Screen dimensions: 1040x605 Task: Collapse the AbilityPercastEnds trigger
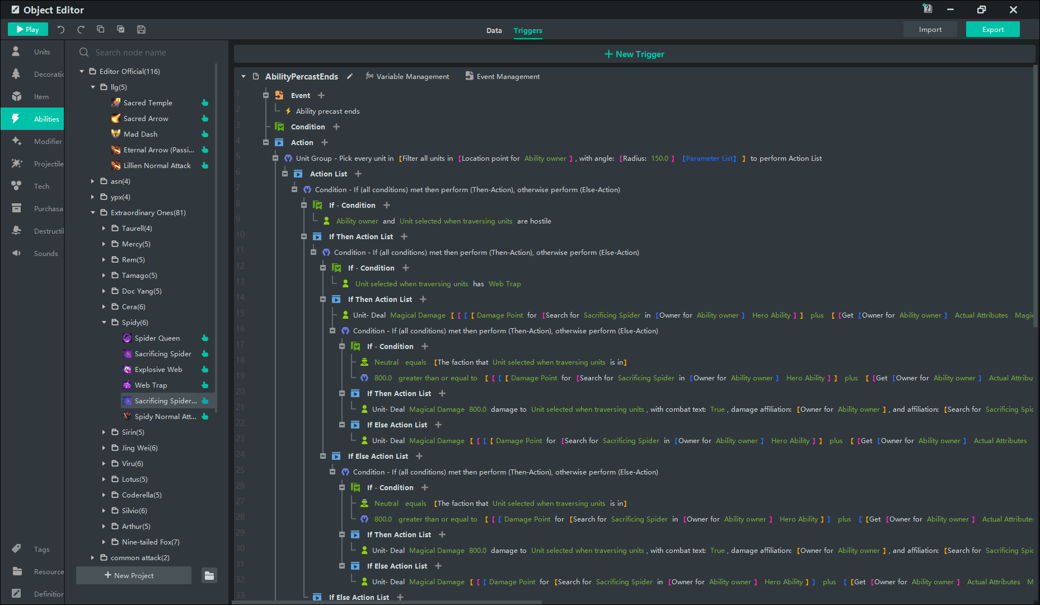(x=243, y=77)
